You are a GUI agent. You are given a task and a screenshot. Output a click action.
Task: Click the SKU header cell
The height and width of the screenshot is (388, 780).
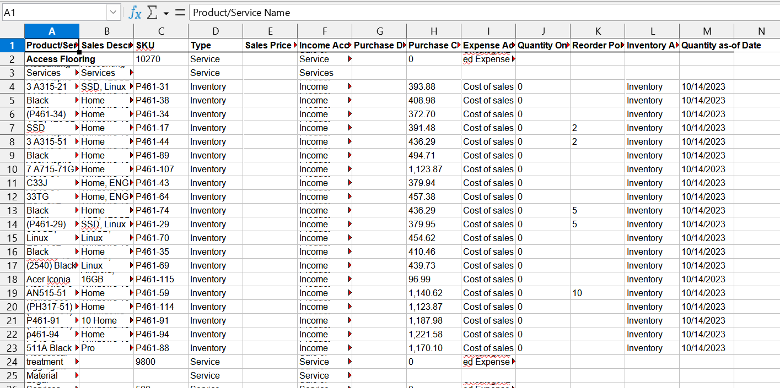coord(161,45)
